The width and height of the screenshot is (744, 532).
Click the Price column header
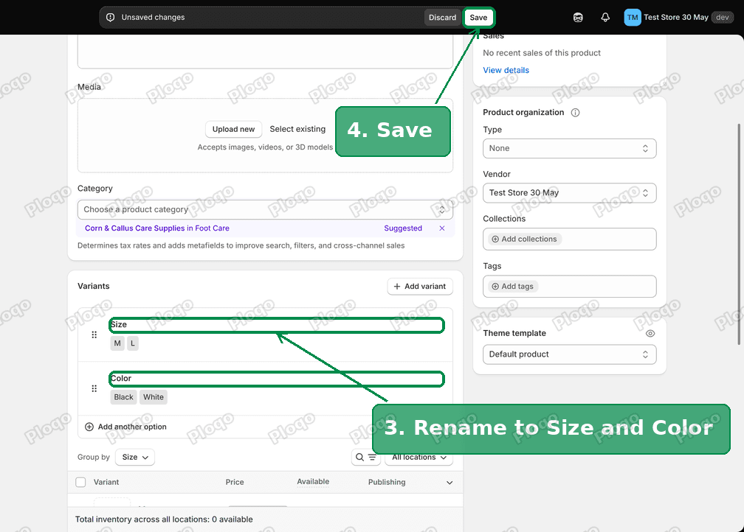point(235,482)
